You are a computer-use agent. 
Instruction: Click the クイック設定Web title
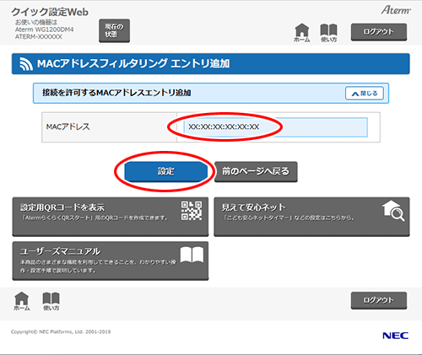50,12
